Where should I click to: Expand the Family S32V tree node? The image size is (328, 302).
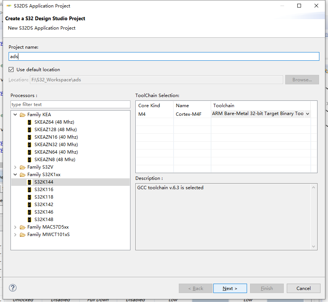(x=15, y=167)
